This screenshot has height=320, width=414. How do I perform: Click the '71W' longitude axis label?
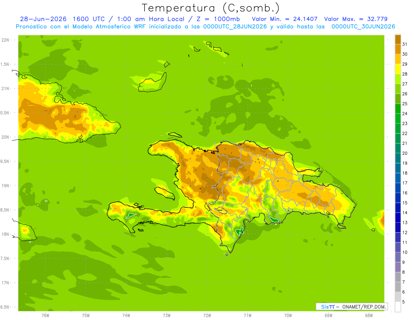point(247,316)
